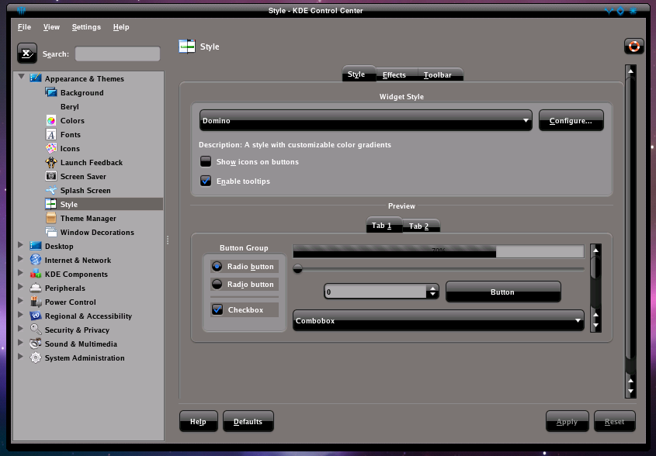Viewport: 656px width, 456px height.
Task: Select the second unselected Radio button
Action: (217, 284)
